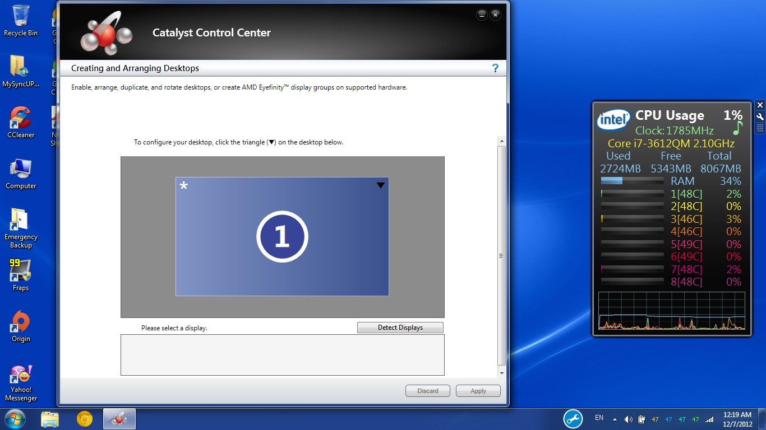Click the '2724MB' used memory value
This screenshot has width=766, height=430.
pos(620,169)
